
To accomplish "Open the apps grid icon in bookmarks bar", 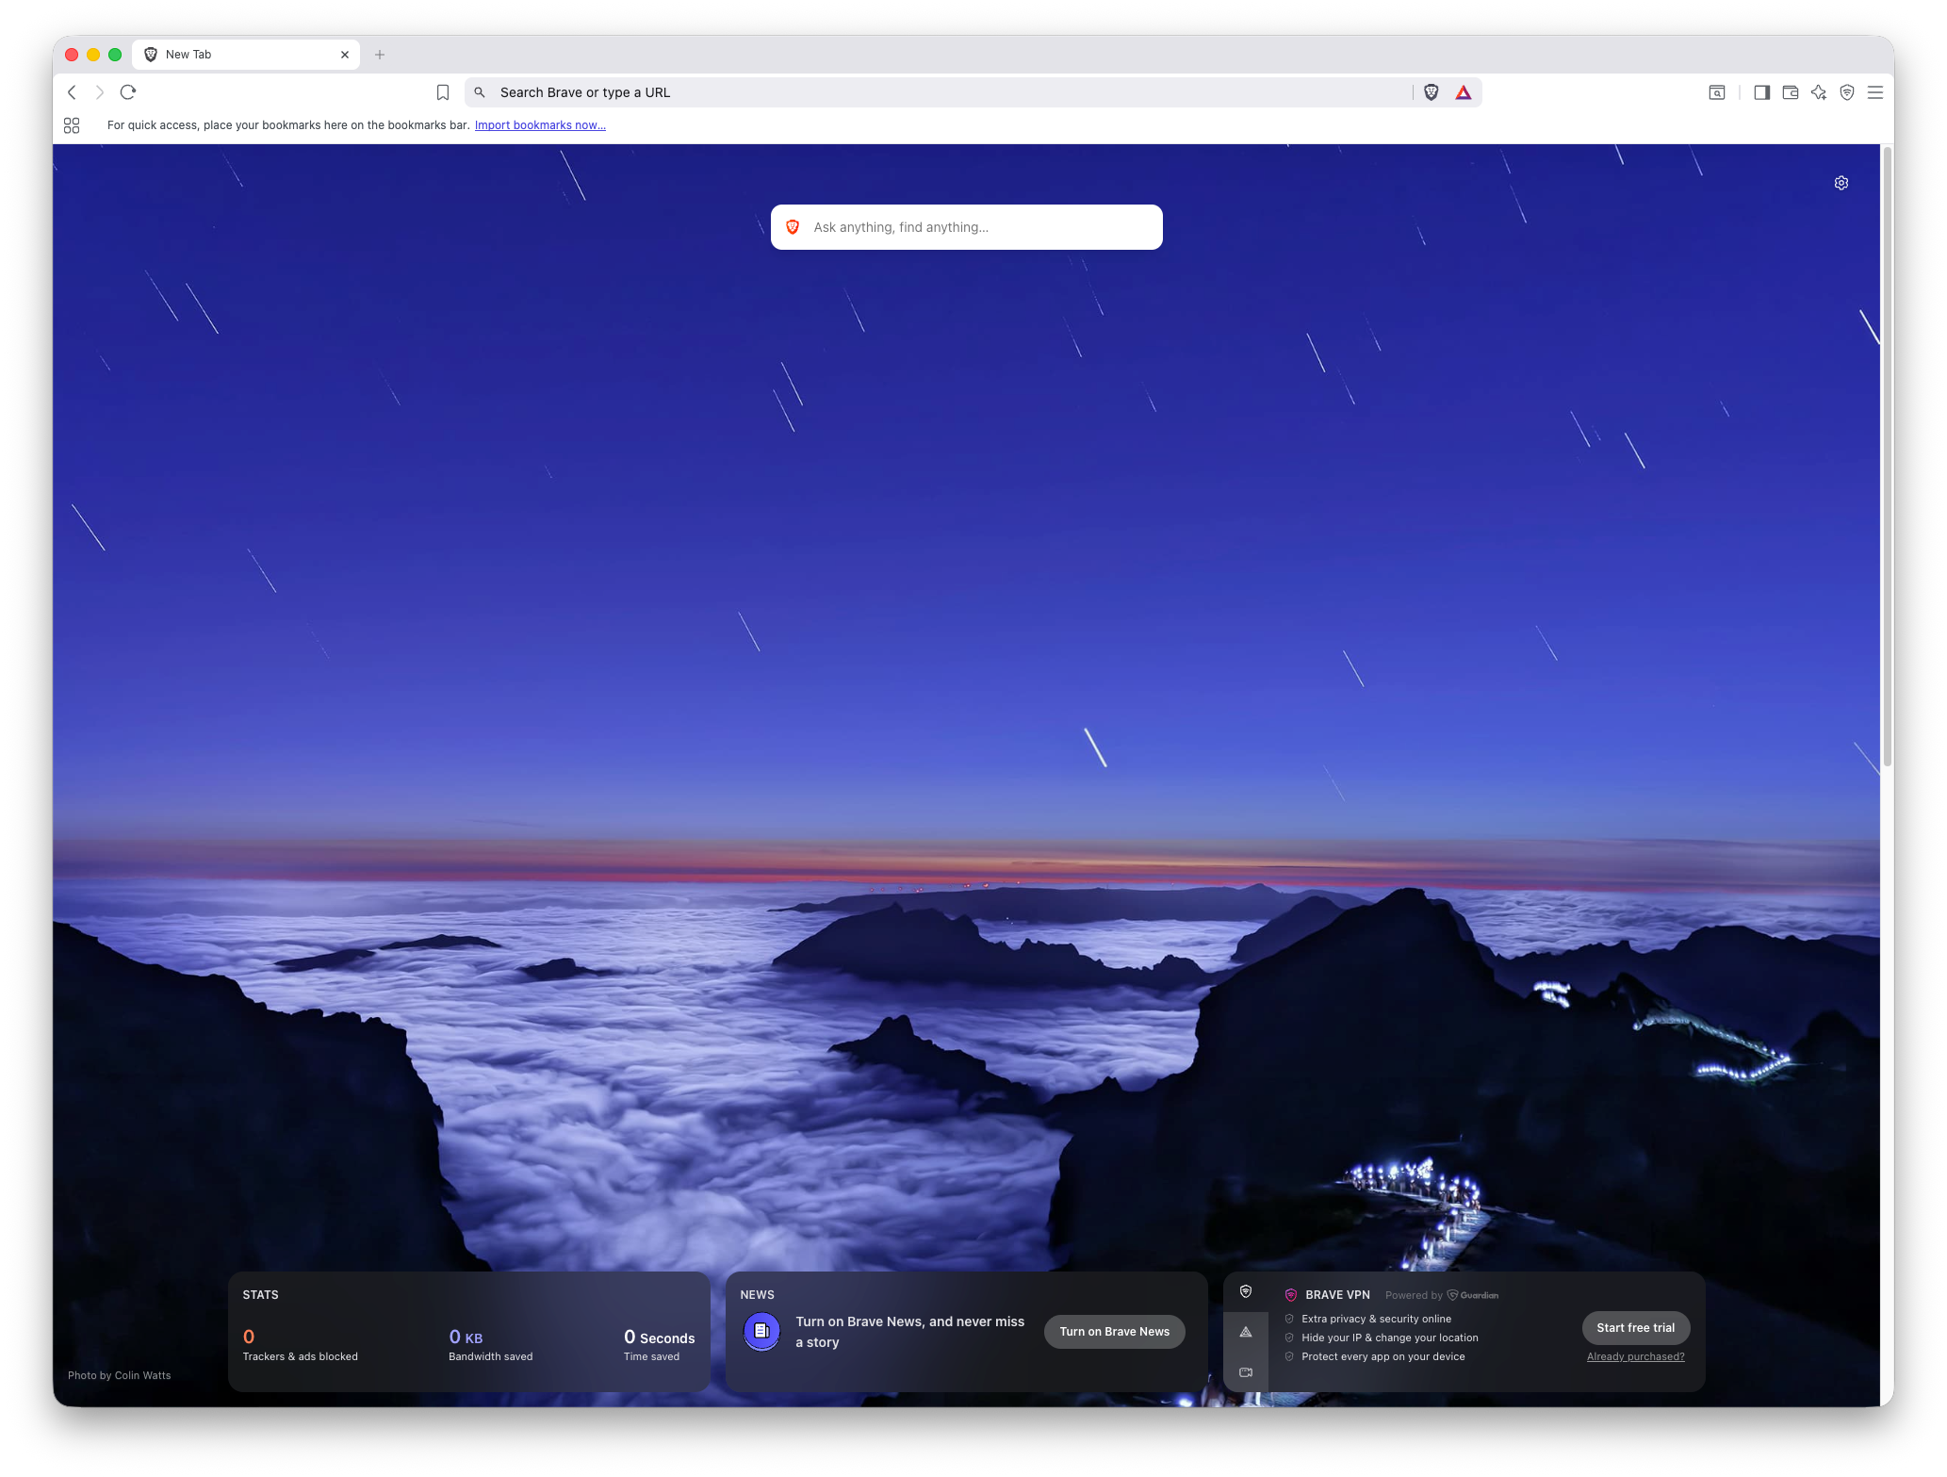I will point(72,125).
